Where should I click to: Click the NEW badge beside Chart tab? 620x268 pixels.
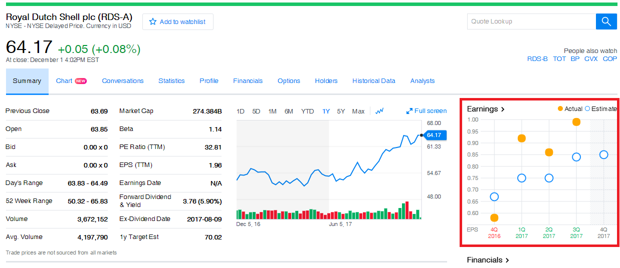tap(81, 81)
